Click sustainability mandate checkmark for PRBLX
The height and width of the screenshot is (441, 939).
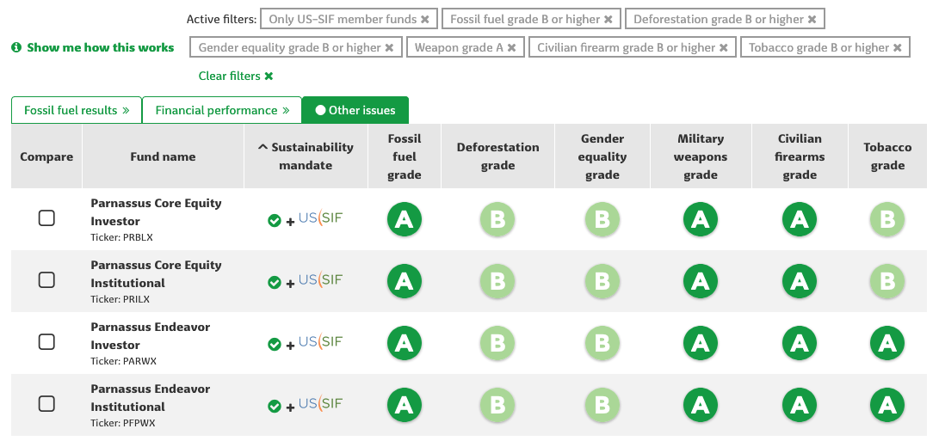point(275,221)
